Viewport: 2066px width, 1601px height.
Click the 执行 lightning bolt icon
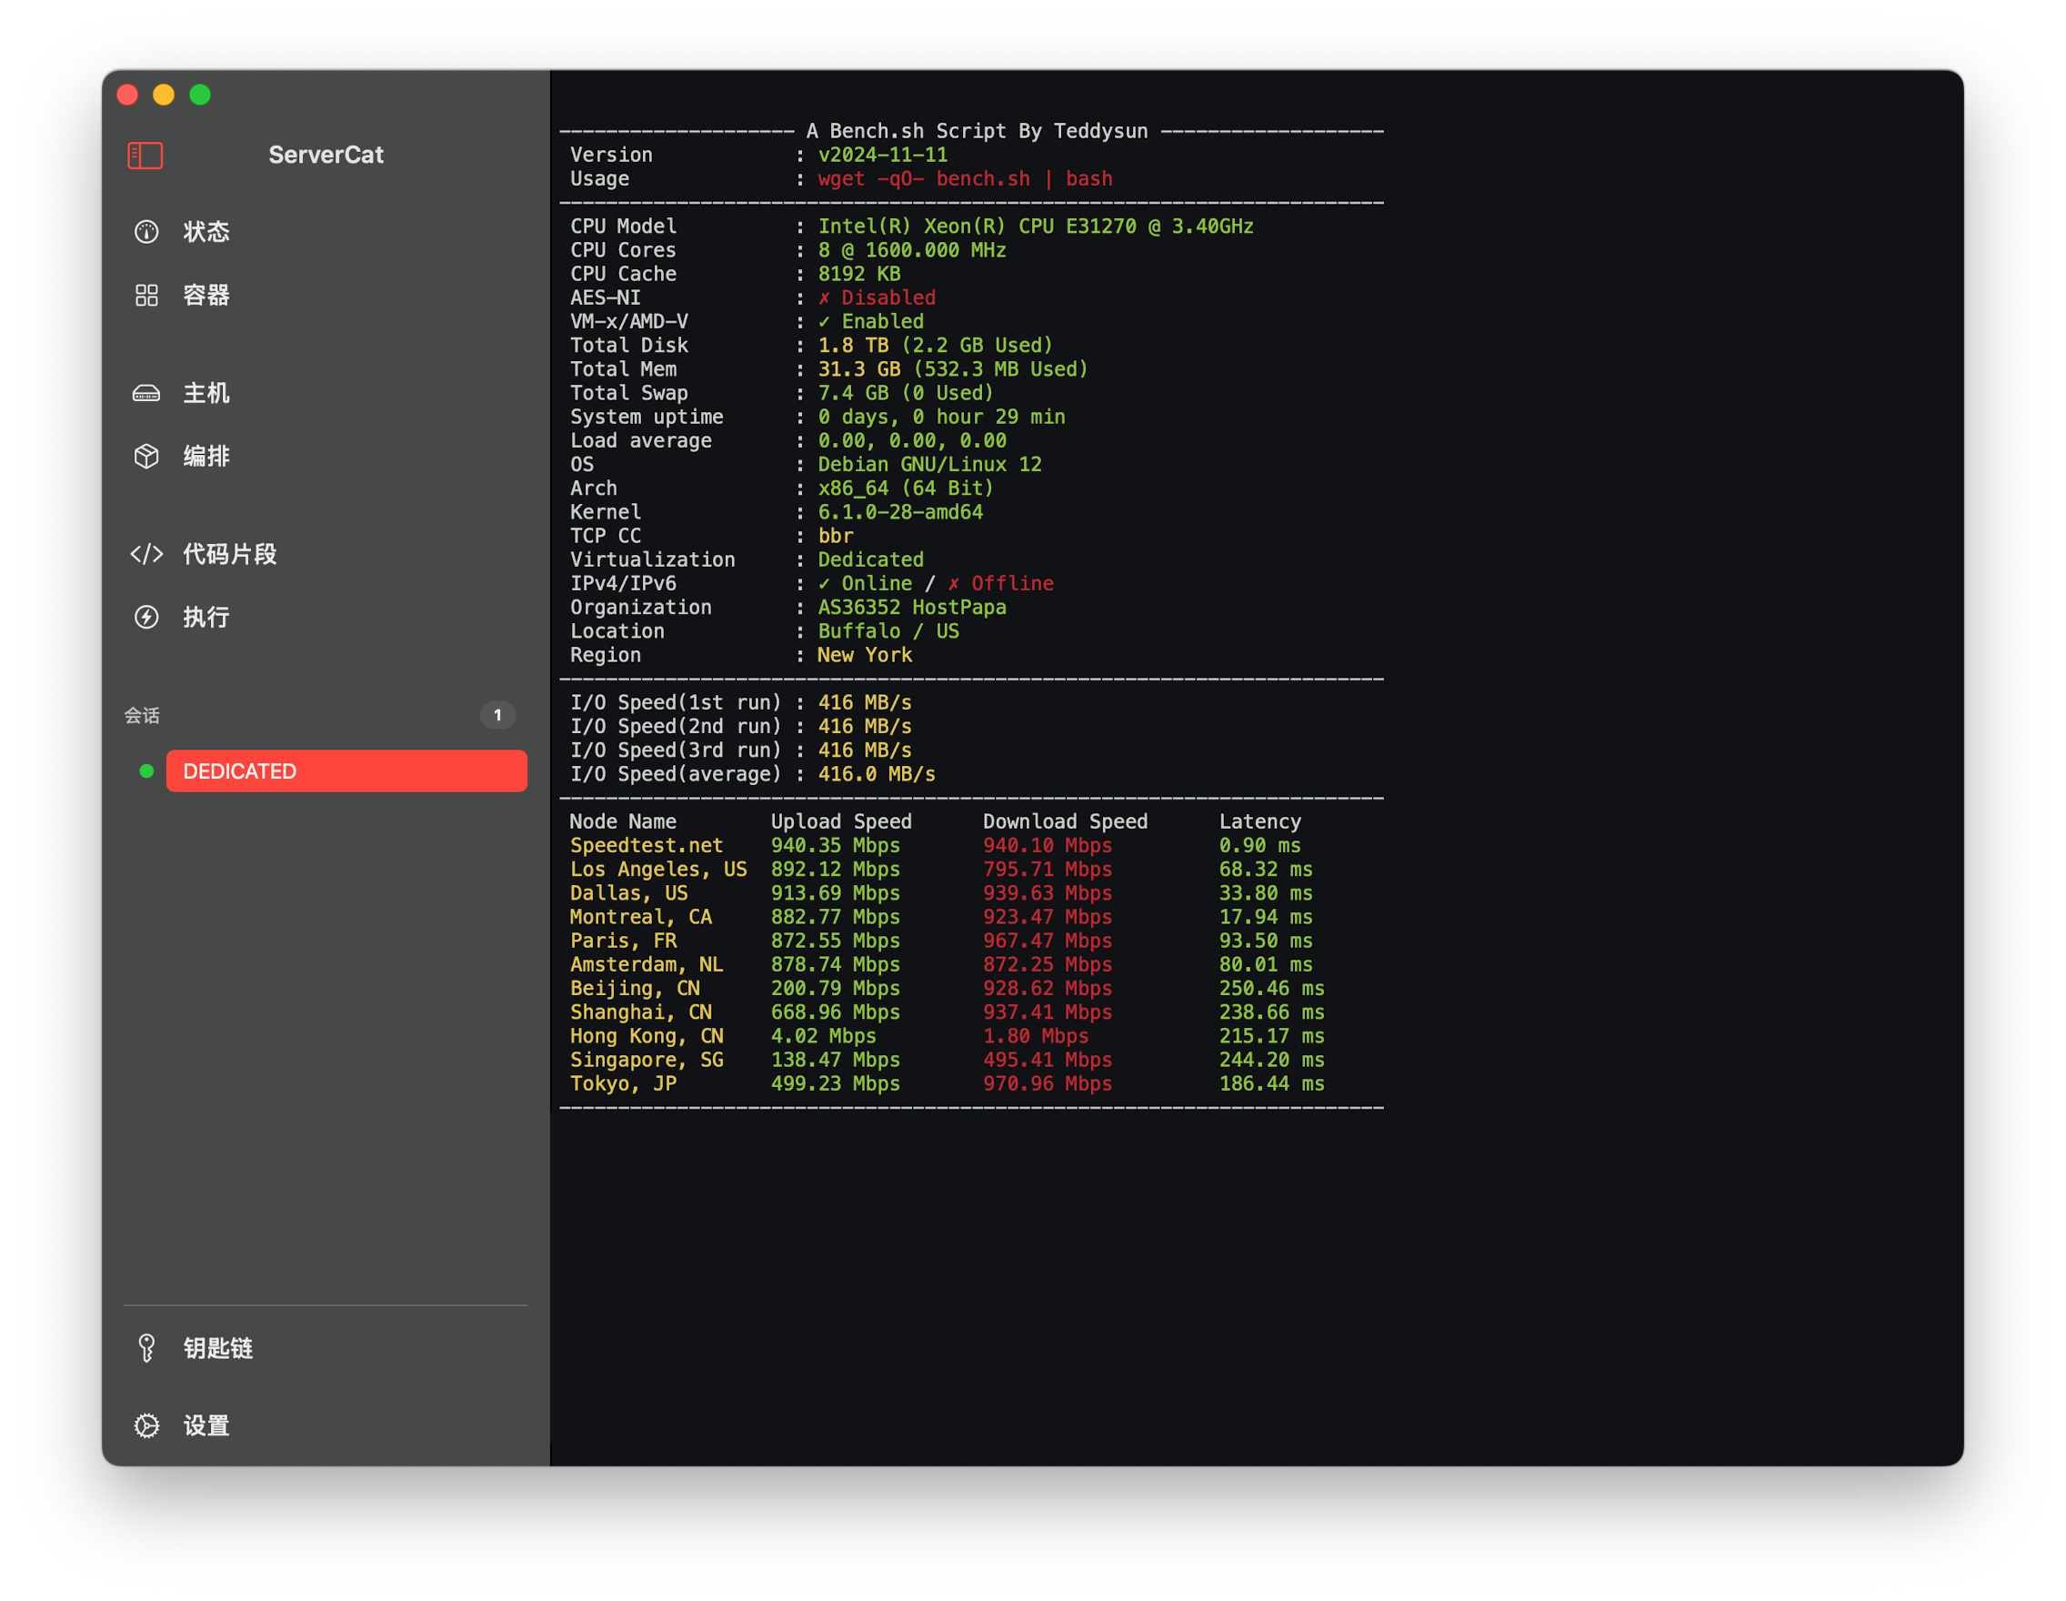[146, 617]
